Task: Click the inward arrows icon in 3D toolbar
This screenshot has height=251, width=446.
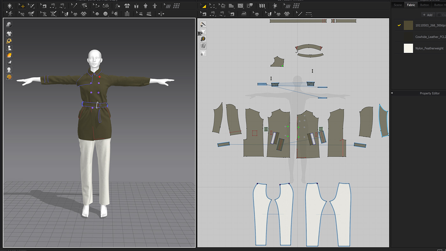Action: coord(161,14)
